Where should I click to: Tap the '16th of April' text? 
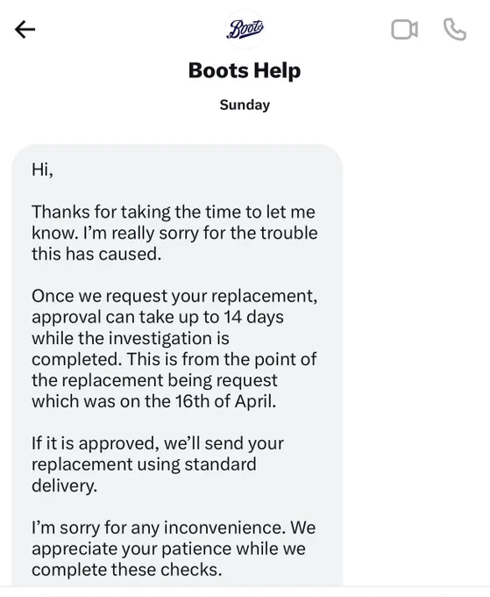coord(225,401)
